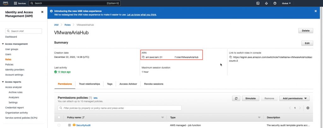
Task: Select the highlighted Roles sidebar item
Action: point(8,59)
